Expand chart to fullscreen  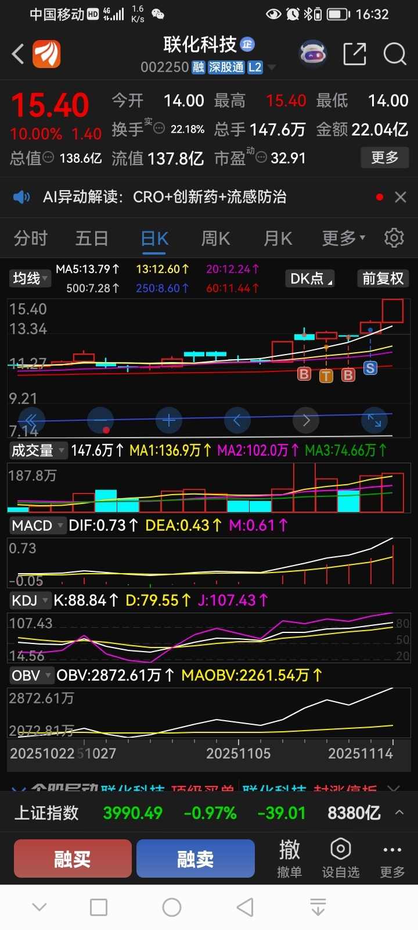[x=374, y=420]
